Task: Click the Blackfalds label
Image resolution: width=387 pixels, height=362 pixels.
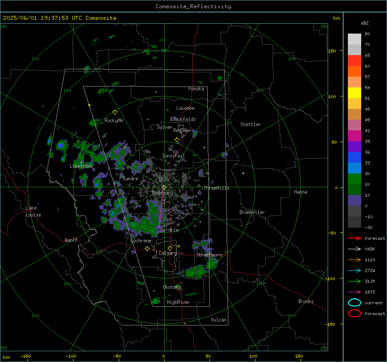Action: click(x=183, y=119)
